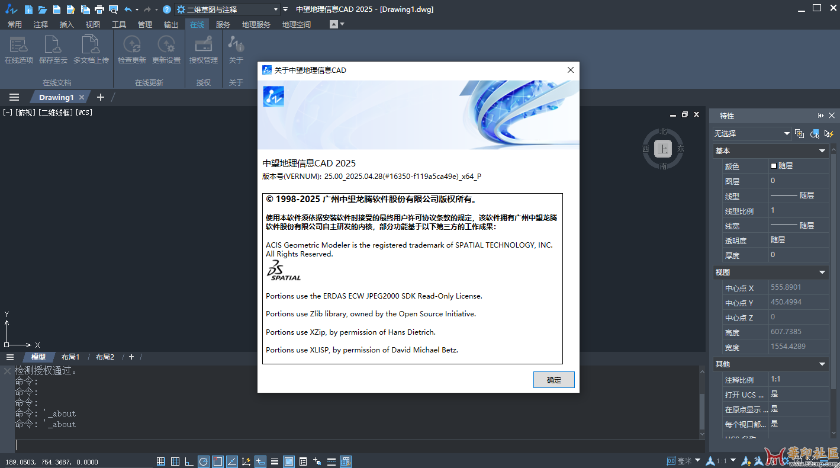Toggle dynamic input in the status bar
This screenshot has height=468, width=840.
(260, 461)
